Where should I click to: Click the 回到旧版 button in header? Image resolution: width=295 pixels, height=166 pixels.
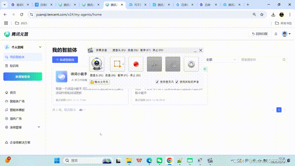(x=260, y=34)
